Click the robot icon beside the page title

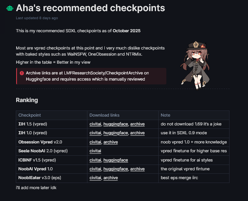(10, 8)
